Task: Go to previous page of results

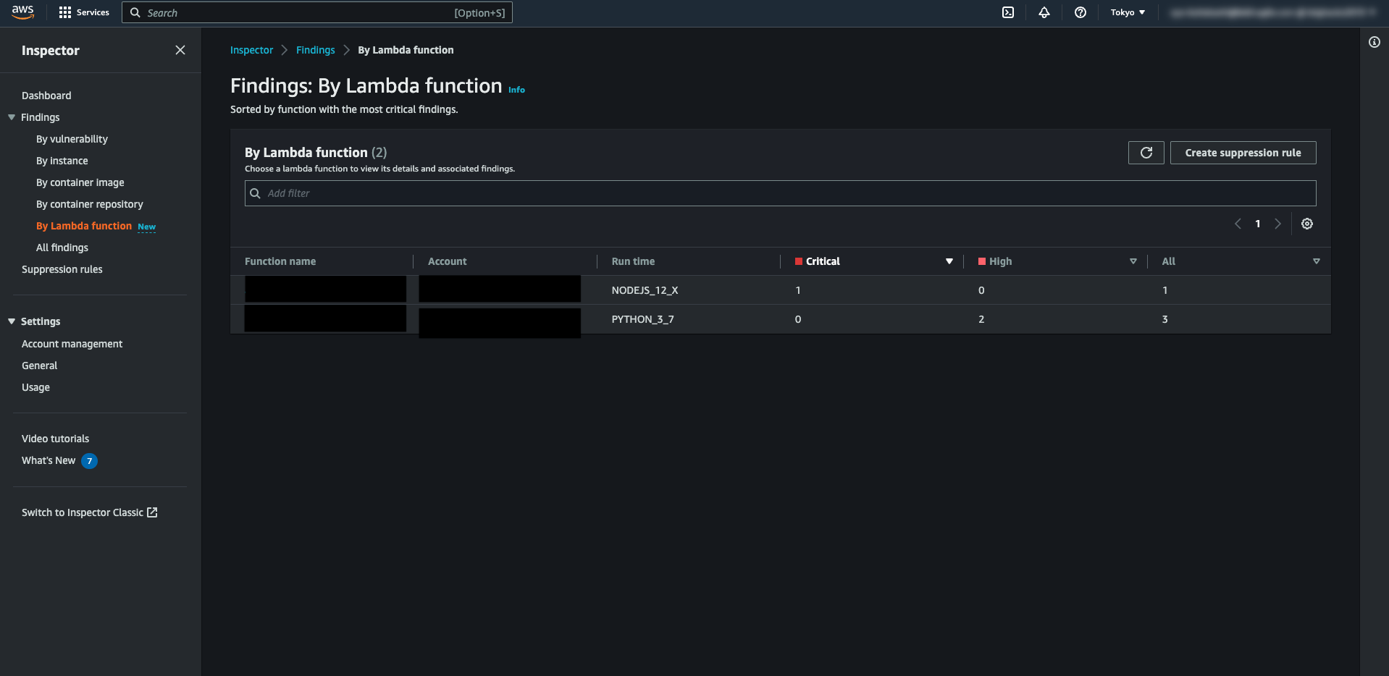Action: point(1238,224)
